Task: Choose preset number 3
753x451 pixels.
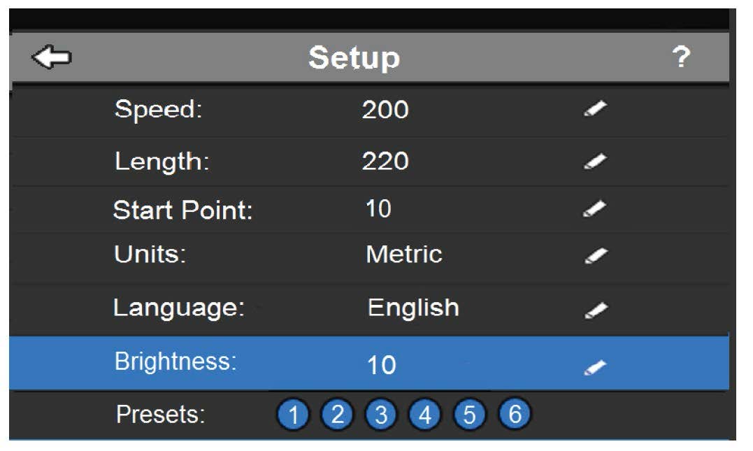Action: tap(381, 414)
